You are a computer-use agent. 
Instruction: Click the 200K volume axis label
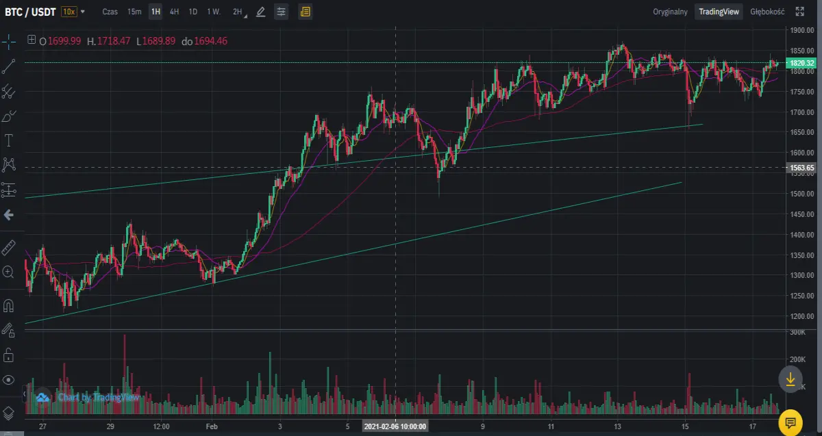coord(796,359)
